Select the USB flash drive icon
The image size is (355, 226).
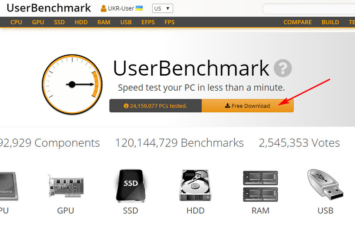pos(325,184)
